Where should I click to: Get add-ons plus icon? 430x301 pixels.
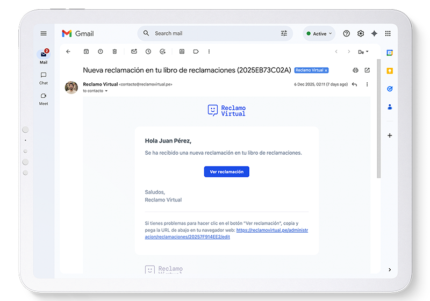point(390,135)
